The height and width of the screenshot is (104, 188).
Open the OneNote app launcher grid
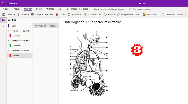pyautogui.click(x=3, y=3)
